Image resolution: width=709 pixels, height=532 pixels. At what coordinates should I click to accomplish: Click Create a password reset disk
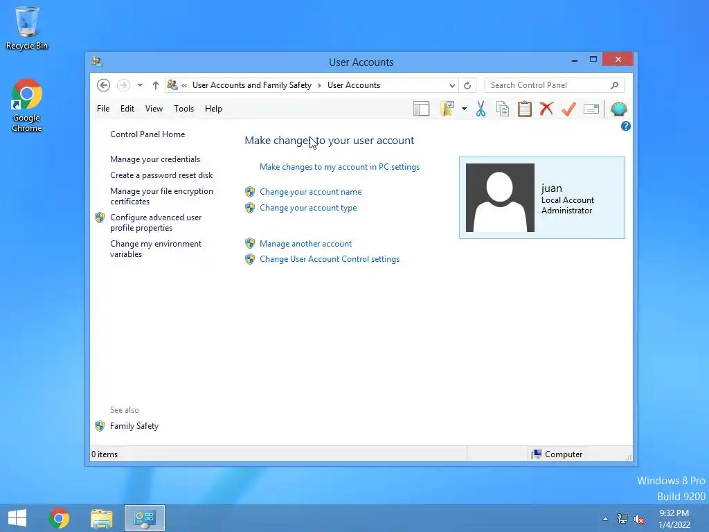click(161, 175)
